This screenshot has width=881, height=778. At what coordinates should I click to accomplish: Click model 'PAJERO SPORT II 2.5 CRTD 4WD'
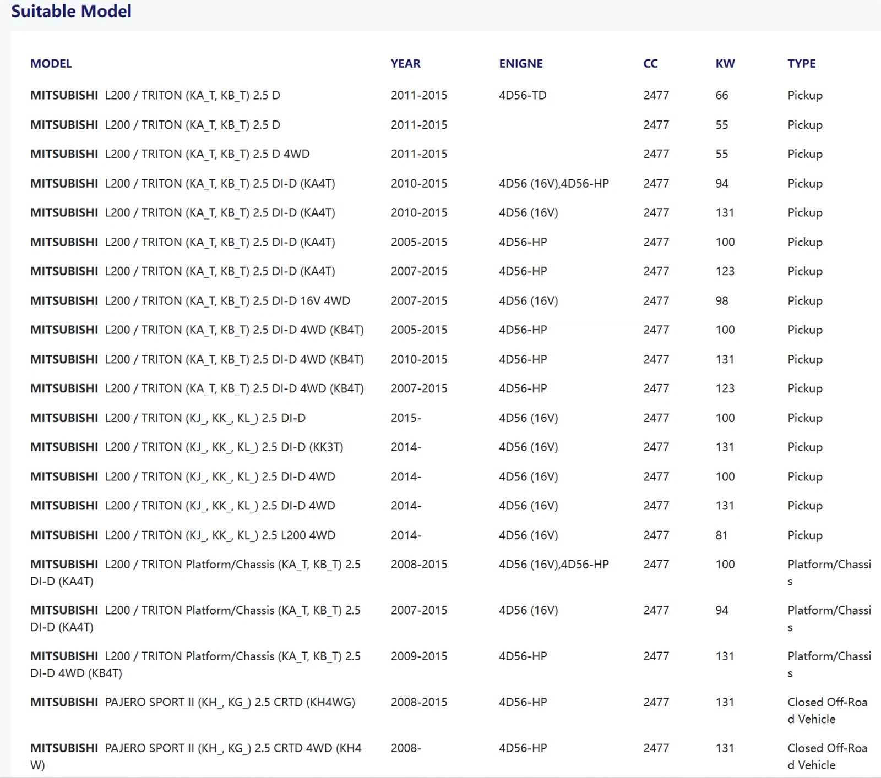(196, 757)
